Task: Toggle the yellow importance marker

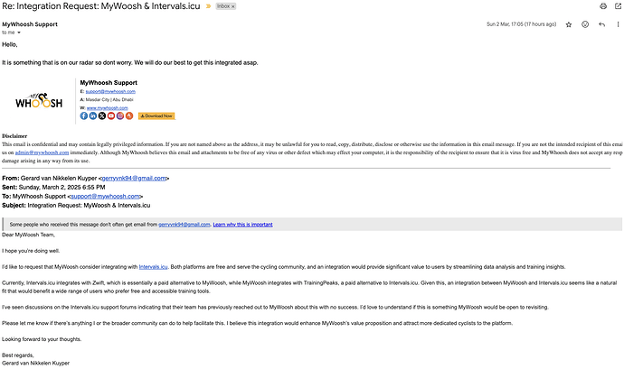Action: [x=208, y=6]
